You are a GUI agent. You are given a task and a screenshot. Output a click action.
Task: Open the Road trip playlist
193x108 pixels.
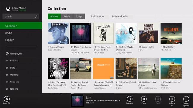pyautogui.click(x=15, y=82)
